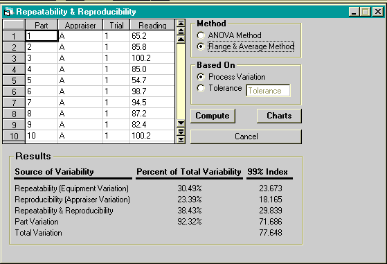Image resolution: width=387 pixels, height=264 pixels.
Task: Click Repeatability percent value 30.49%
Action: click(190, 188)
